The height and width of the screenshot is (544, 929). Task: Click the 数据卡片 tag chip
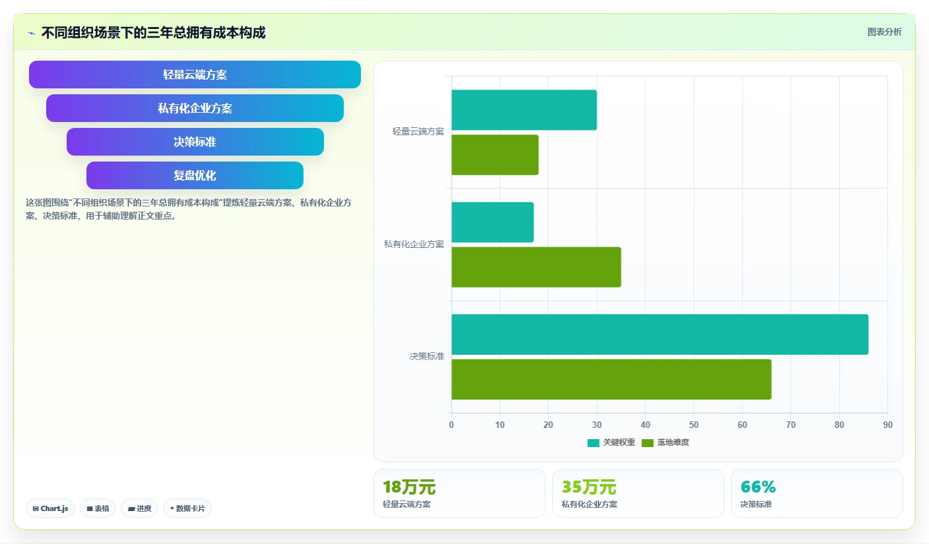187,508
